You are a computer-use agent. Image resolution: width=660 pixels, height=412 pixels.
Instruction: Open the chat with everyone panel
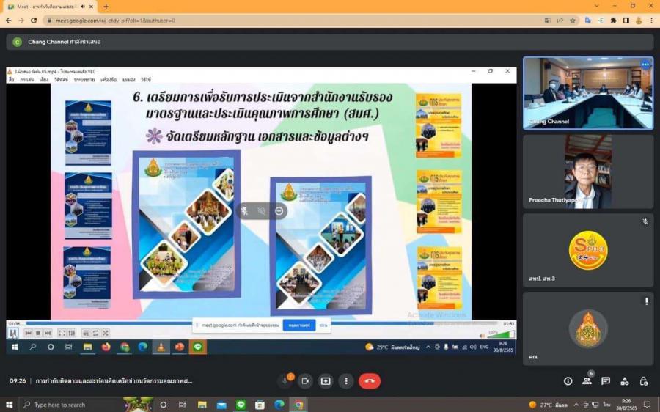pos(606,381)
